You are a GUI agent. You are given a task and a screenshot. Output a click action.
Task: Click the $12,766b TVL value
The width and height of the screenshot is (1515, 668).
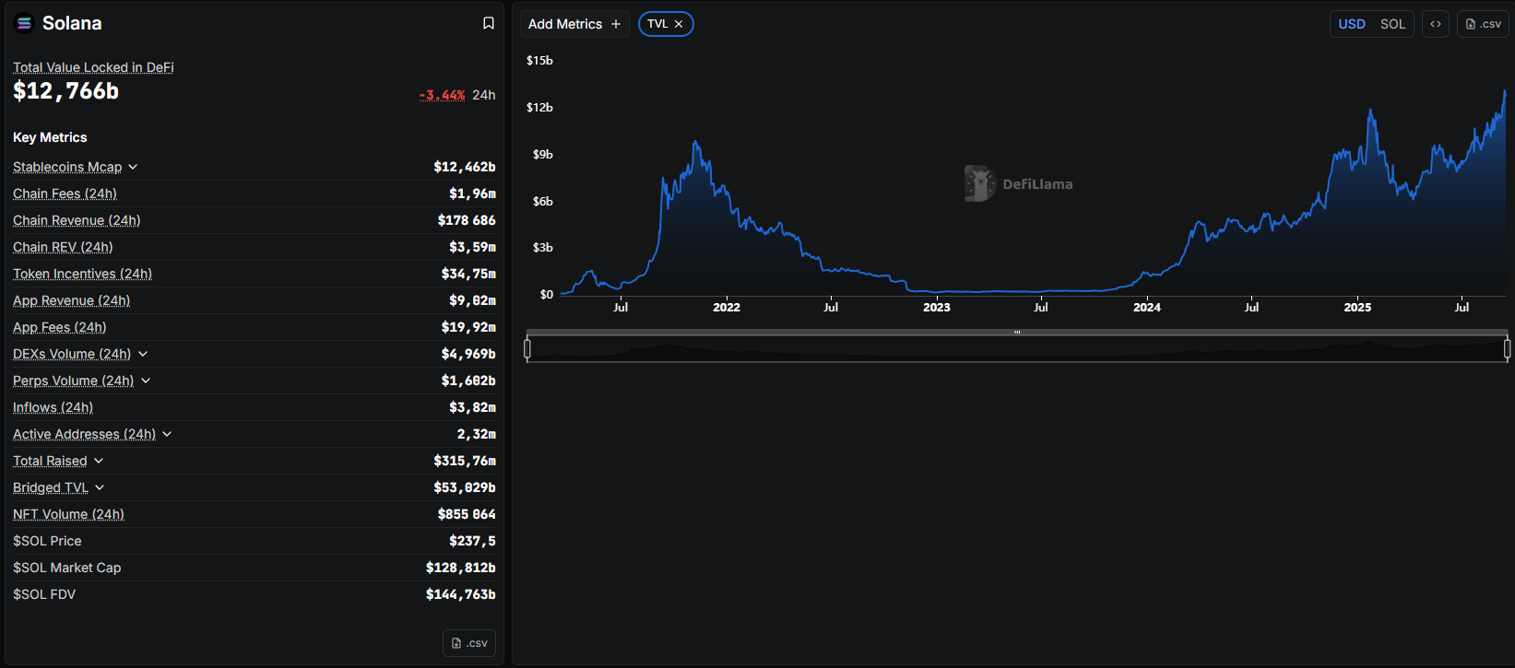65,91
